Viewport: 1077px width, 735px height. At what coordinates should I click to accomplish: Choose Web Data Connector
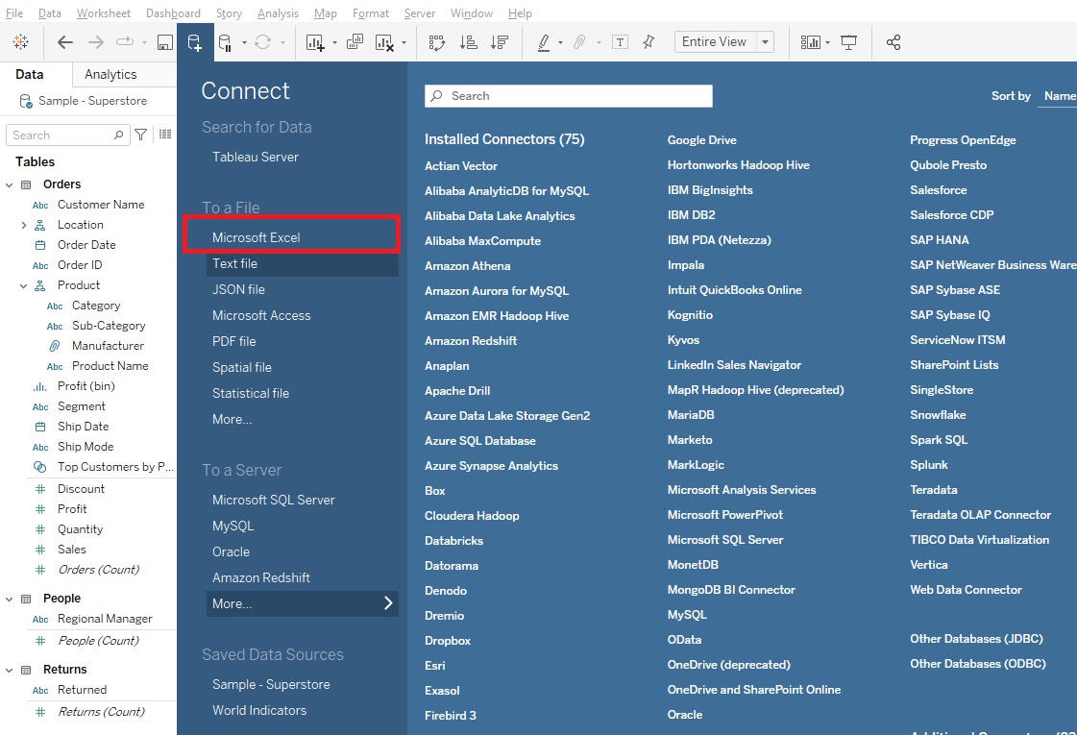click(x=966, y=589)
